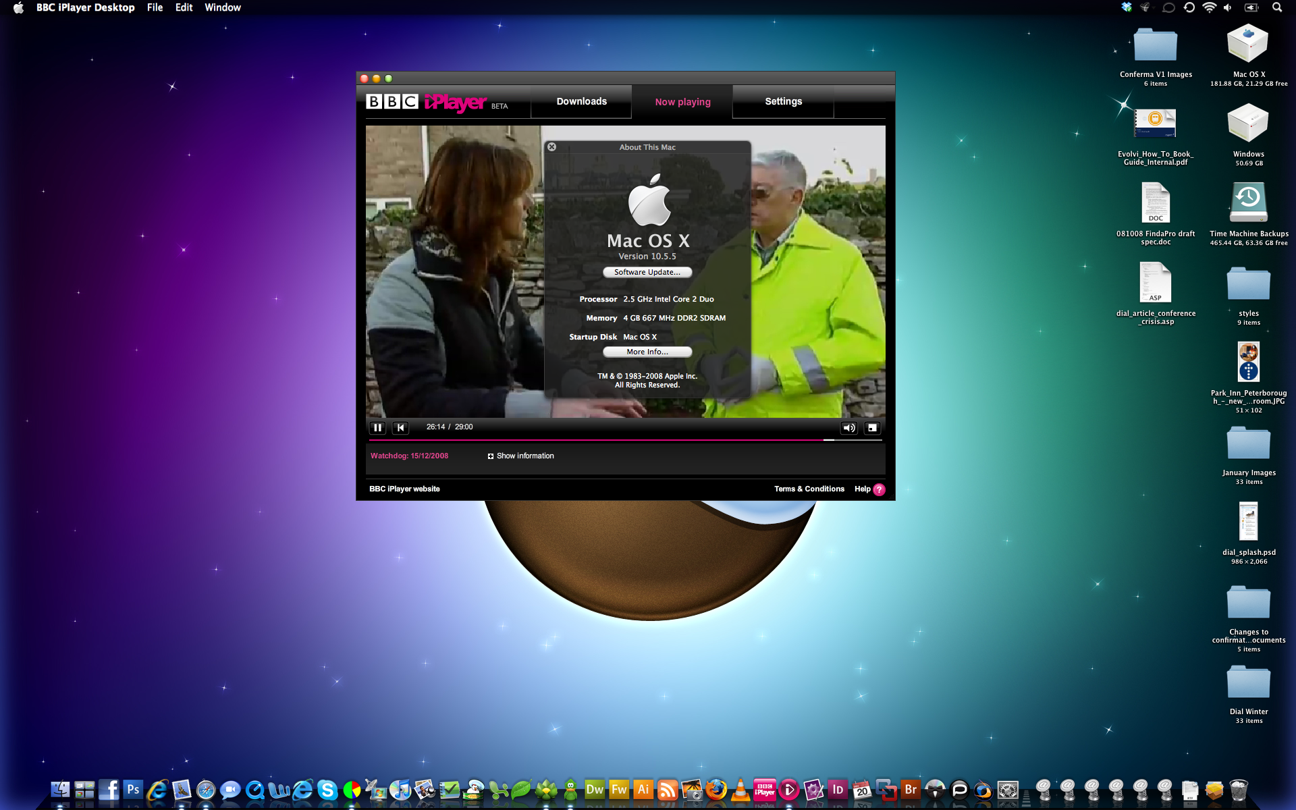The height and width of the screenshot is (810, 1296).
Task: Switch to the Downloads tab
Action: [581, 102]
